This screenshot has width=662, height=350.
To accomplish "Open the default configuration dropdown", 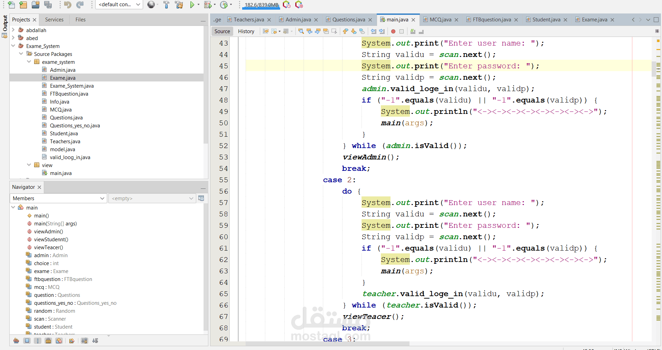I will (x=119, y=4).
